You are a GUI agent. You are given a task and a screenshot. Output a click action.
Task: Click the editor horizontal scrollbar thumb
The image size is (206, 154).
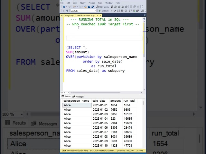tap(96, 93)
